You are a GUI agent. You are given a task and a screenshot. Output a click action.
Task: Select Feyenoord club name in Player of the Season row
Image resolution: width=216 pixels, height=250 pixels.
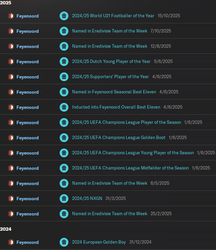point(28,122)
